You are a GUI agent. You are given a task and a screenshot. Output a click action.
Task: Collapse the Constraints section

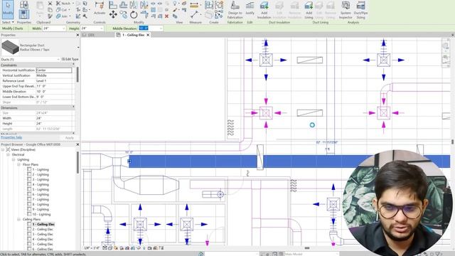[73, 65]
